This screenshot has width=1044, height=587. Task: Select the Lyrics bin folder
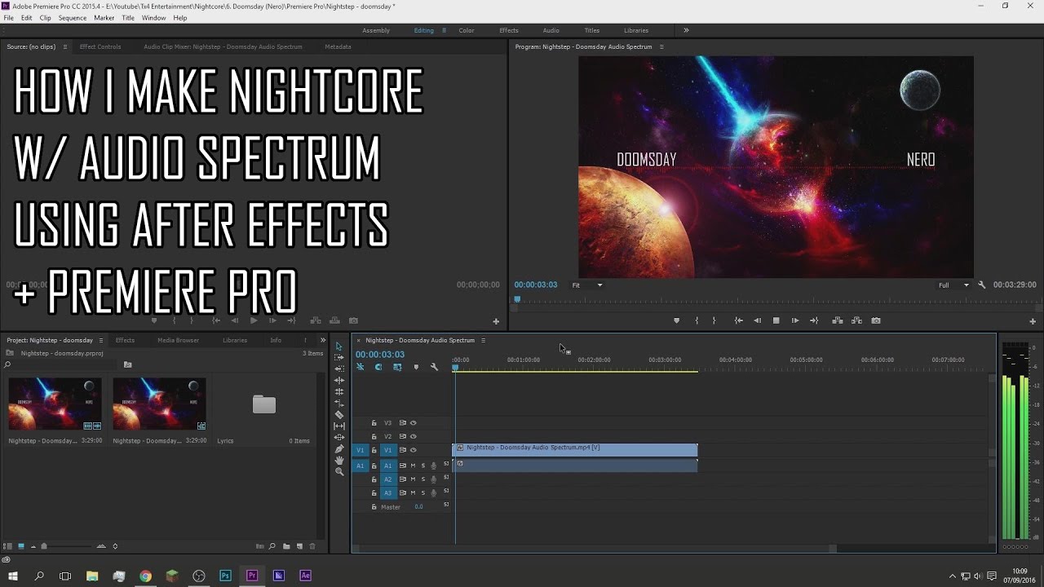(x=263, y=404)
